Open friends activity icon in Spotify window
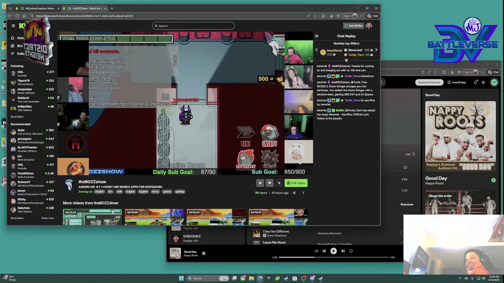504x283 pixels. (483, 82)
